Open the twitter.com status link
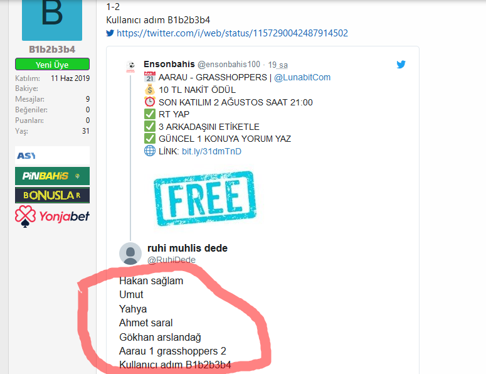This screenshot has height=374, width=486. click(x=232, y=33)
